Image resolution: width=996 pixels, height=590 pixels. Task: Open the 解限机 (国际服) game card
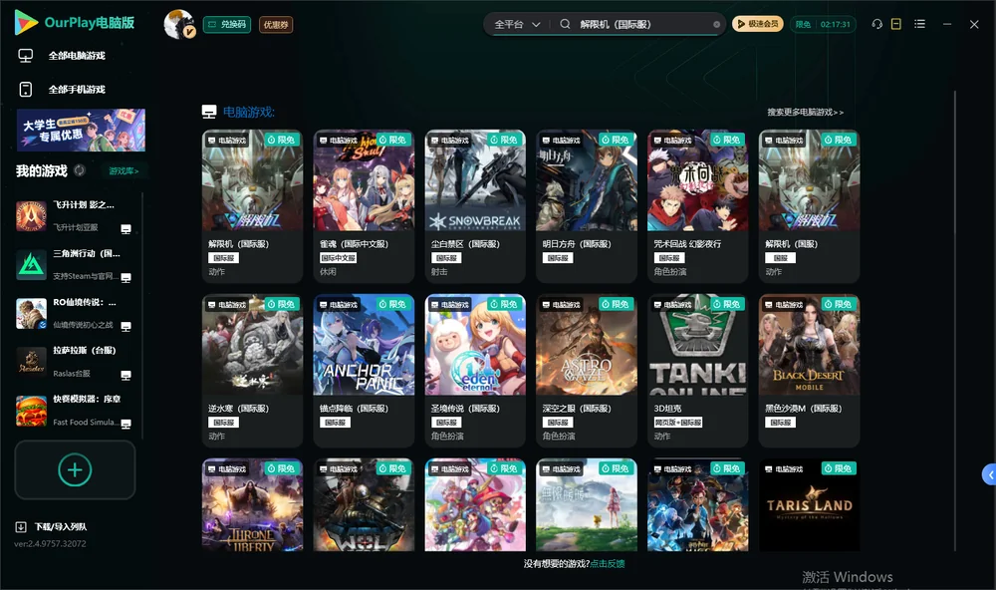coord(252,206)
